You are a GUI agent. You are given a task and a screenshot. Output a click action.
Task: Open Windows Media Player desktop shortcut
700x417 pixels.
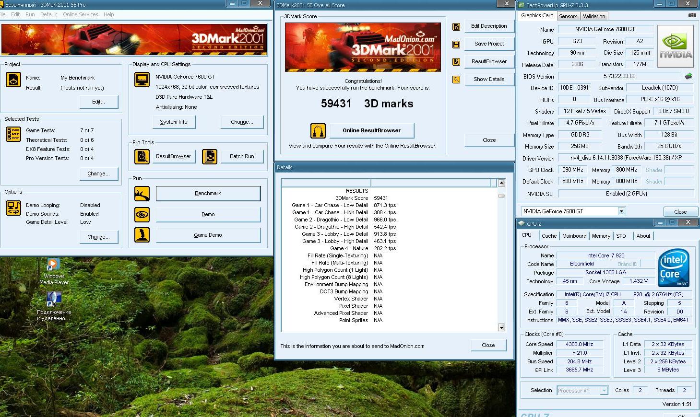pyautogui.click(x=54, y=271)
